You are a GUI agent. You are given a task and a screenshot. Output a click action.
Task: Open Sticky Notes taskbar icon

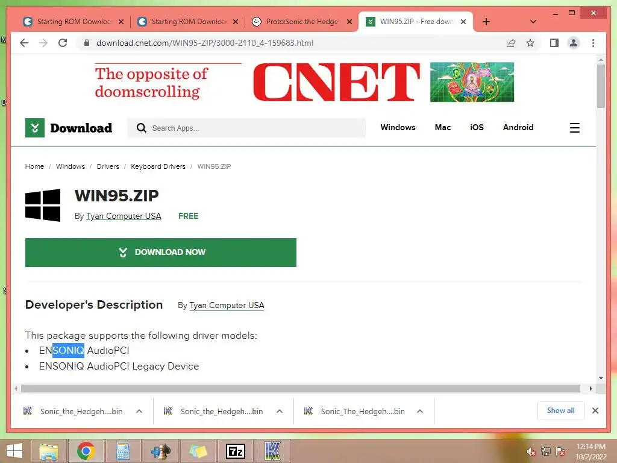click(198, 451)
